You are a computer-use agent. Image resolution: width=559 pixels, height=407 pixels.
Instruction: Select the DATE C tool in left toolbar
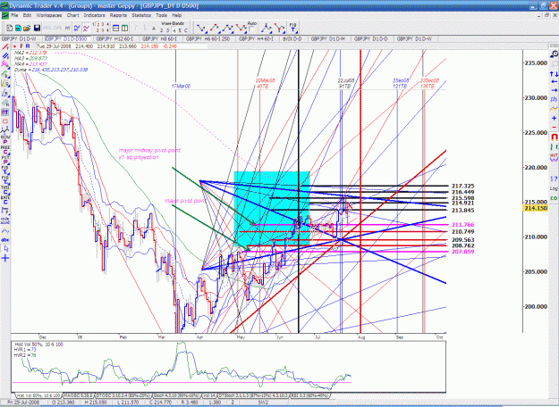pyautogui.click(x=5, y=200)
